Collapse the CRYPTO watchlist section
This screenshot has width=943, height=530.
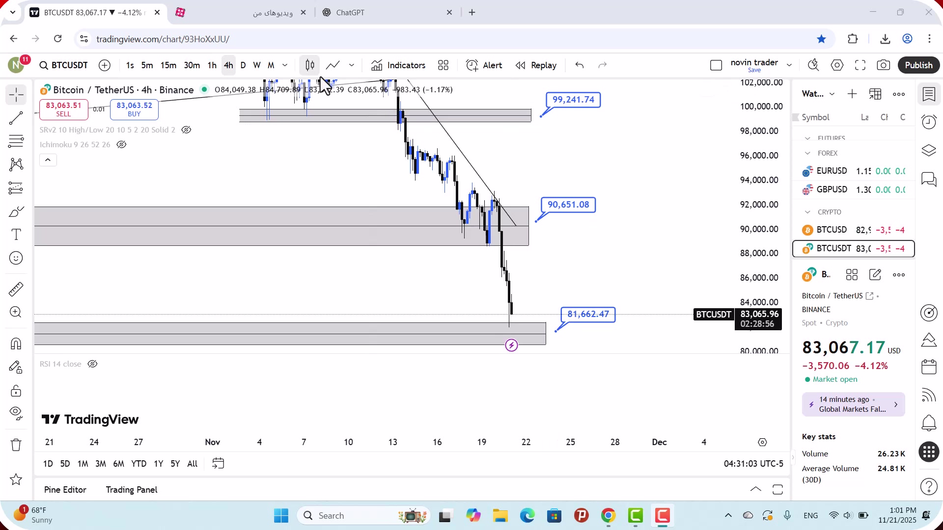click(807, 212)
